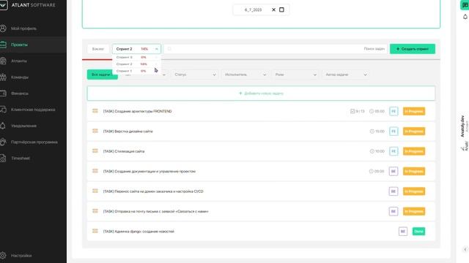Screen dimensions: 469x263
Task: Open the calendar icon next to 6_7_2023
Action: tap(281, 9)
